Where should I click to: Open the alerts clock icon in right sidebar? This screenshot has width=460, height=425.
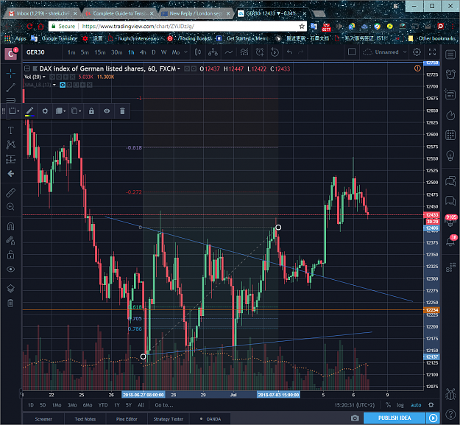[450, 74]
